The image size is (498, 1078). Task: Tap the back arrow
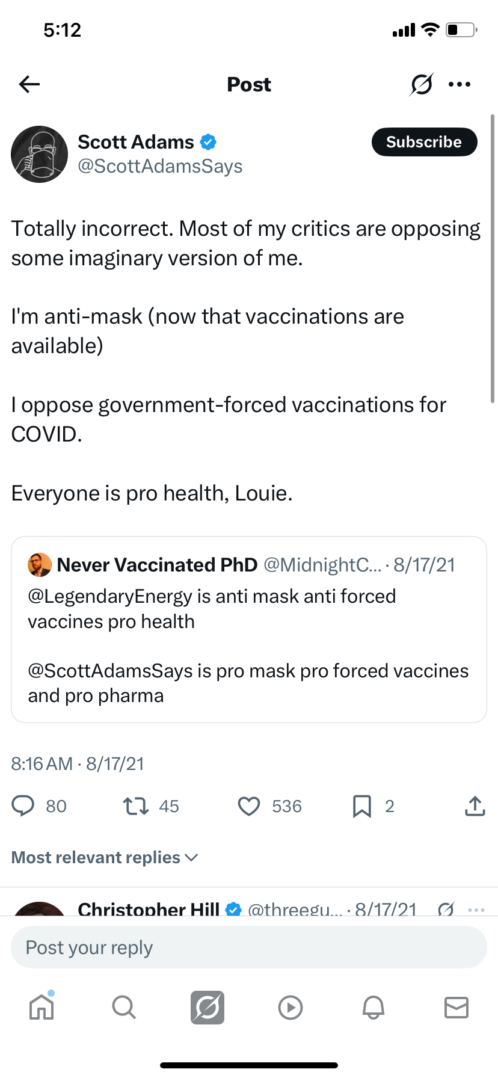tap(29, 84)
